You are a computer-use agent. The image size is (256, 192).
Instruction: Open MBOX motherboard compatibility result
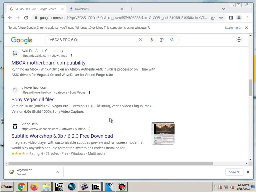[48, 63]
